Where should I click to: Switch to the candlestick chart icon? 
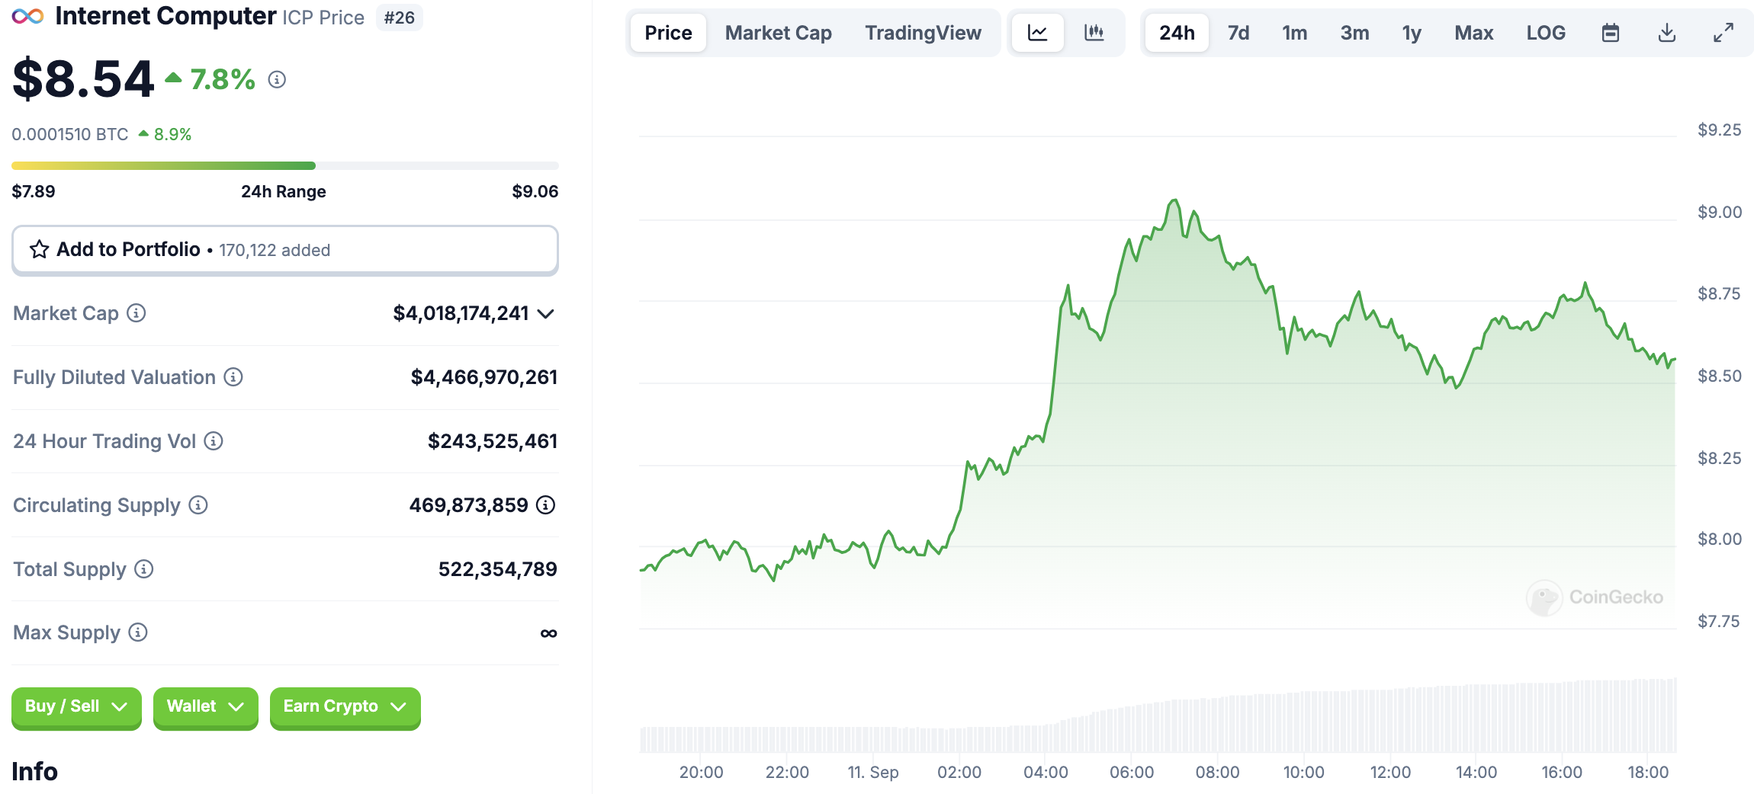[x=1094, y=33]
